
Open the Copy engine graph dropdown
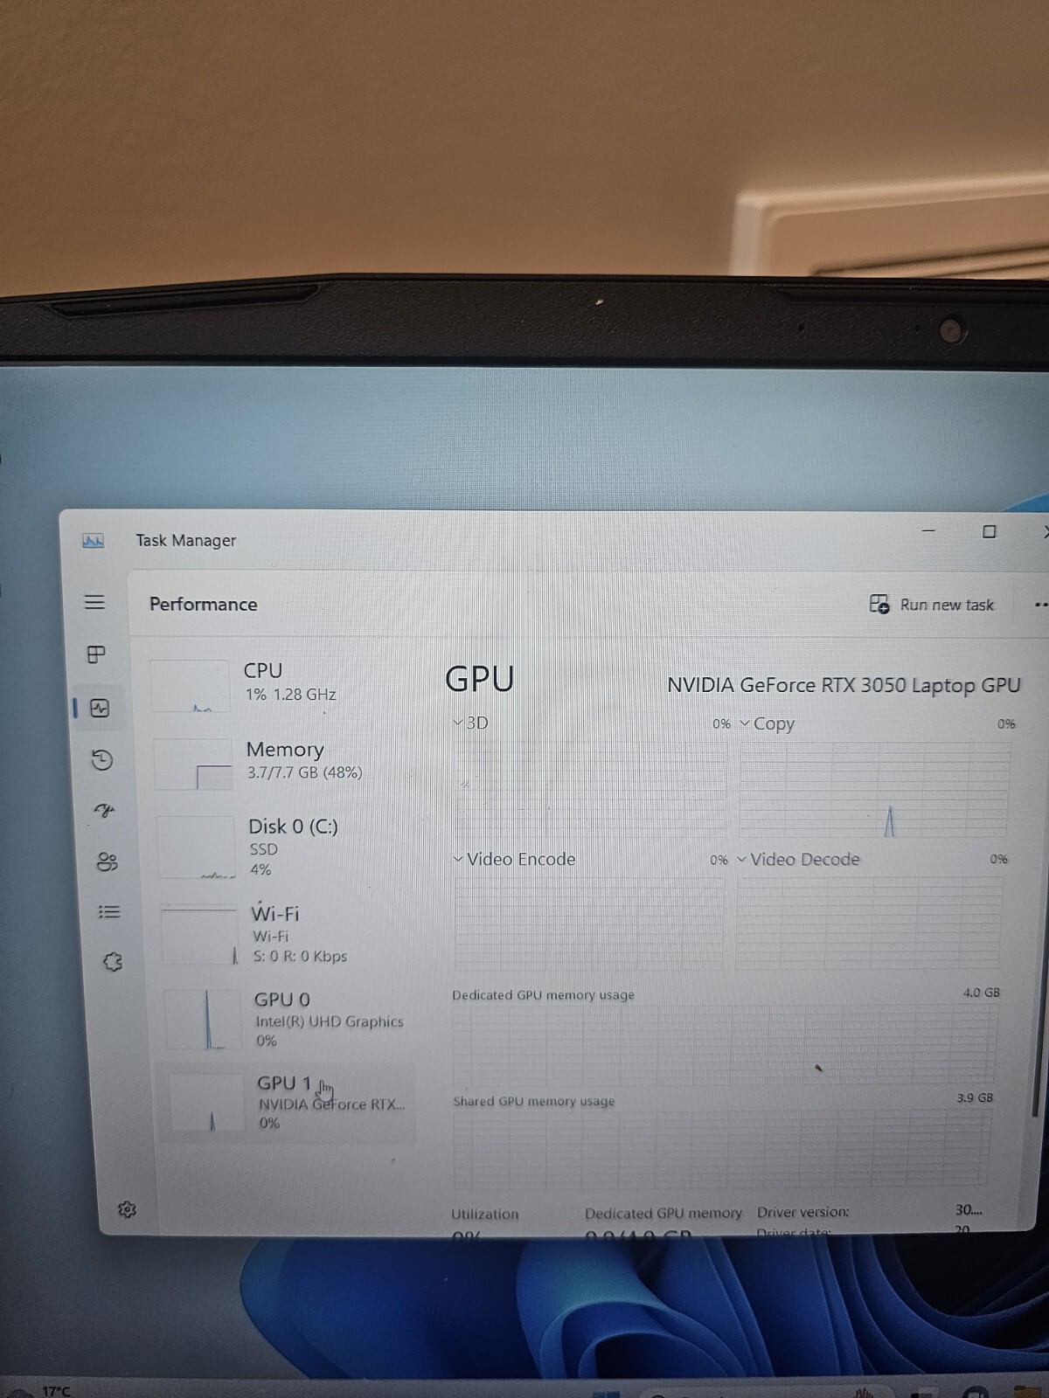coord(768,723)
